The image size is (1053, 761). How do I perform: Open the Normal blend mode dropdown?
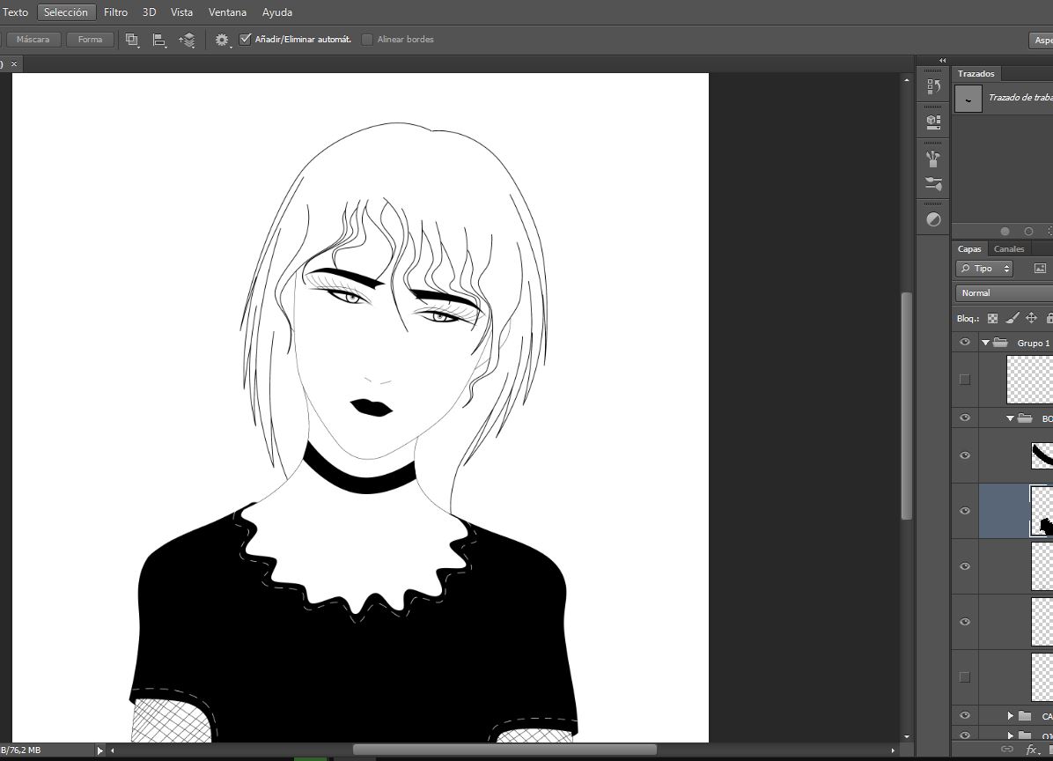click(x=1004, y=292)
